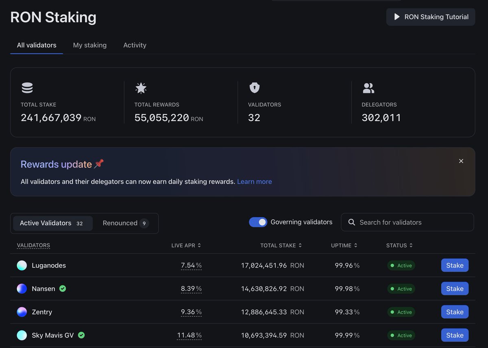The image size is (488, 348).
Task: Click the 241,667,039 RON total stake figure
Action: click(58, 118)
